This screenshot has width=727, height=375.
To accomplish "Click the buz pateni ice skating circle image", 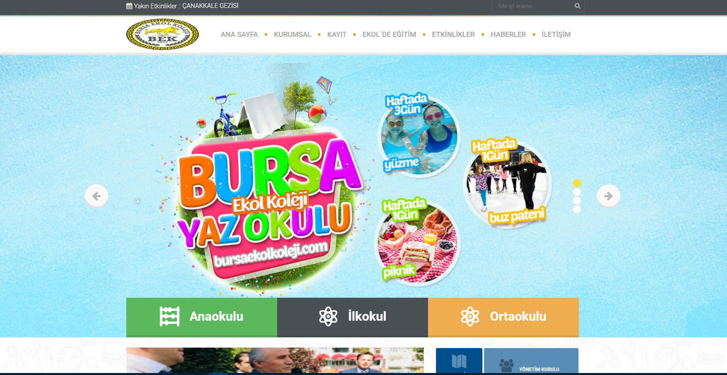I will pyautogui.click(x=508, y=183).
